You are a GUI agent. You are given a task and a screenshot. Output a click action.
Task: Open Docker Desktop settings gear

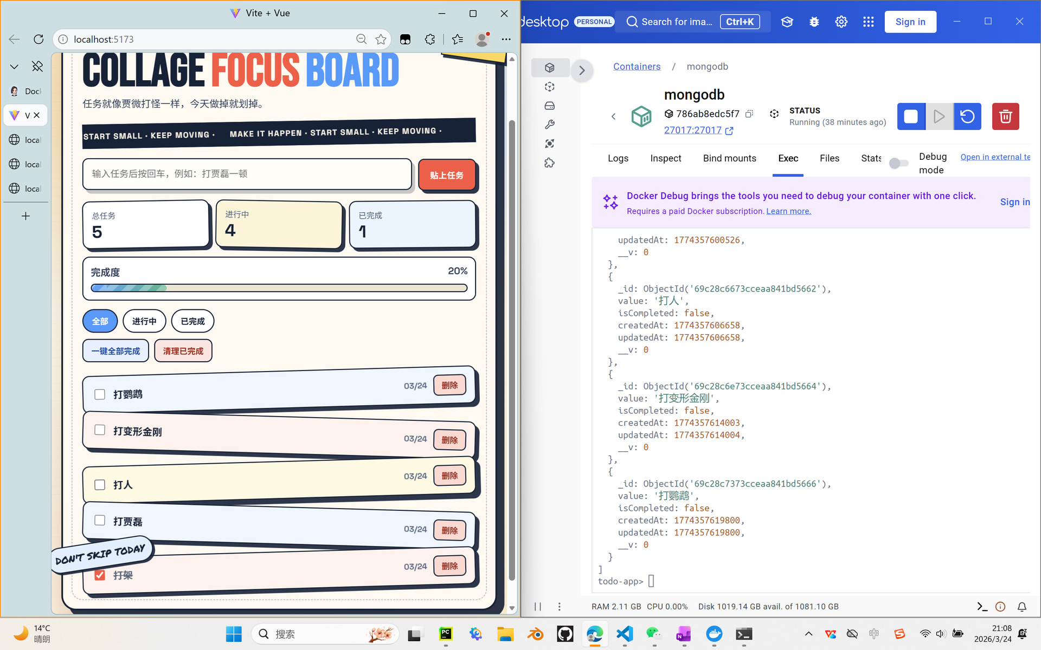click(841, 22)
